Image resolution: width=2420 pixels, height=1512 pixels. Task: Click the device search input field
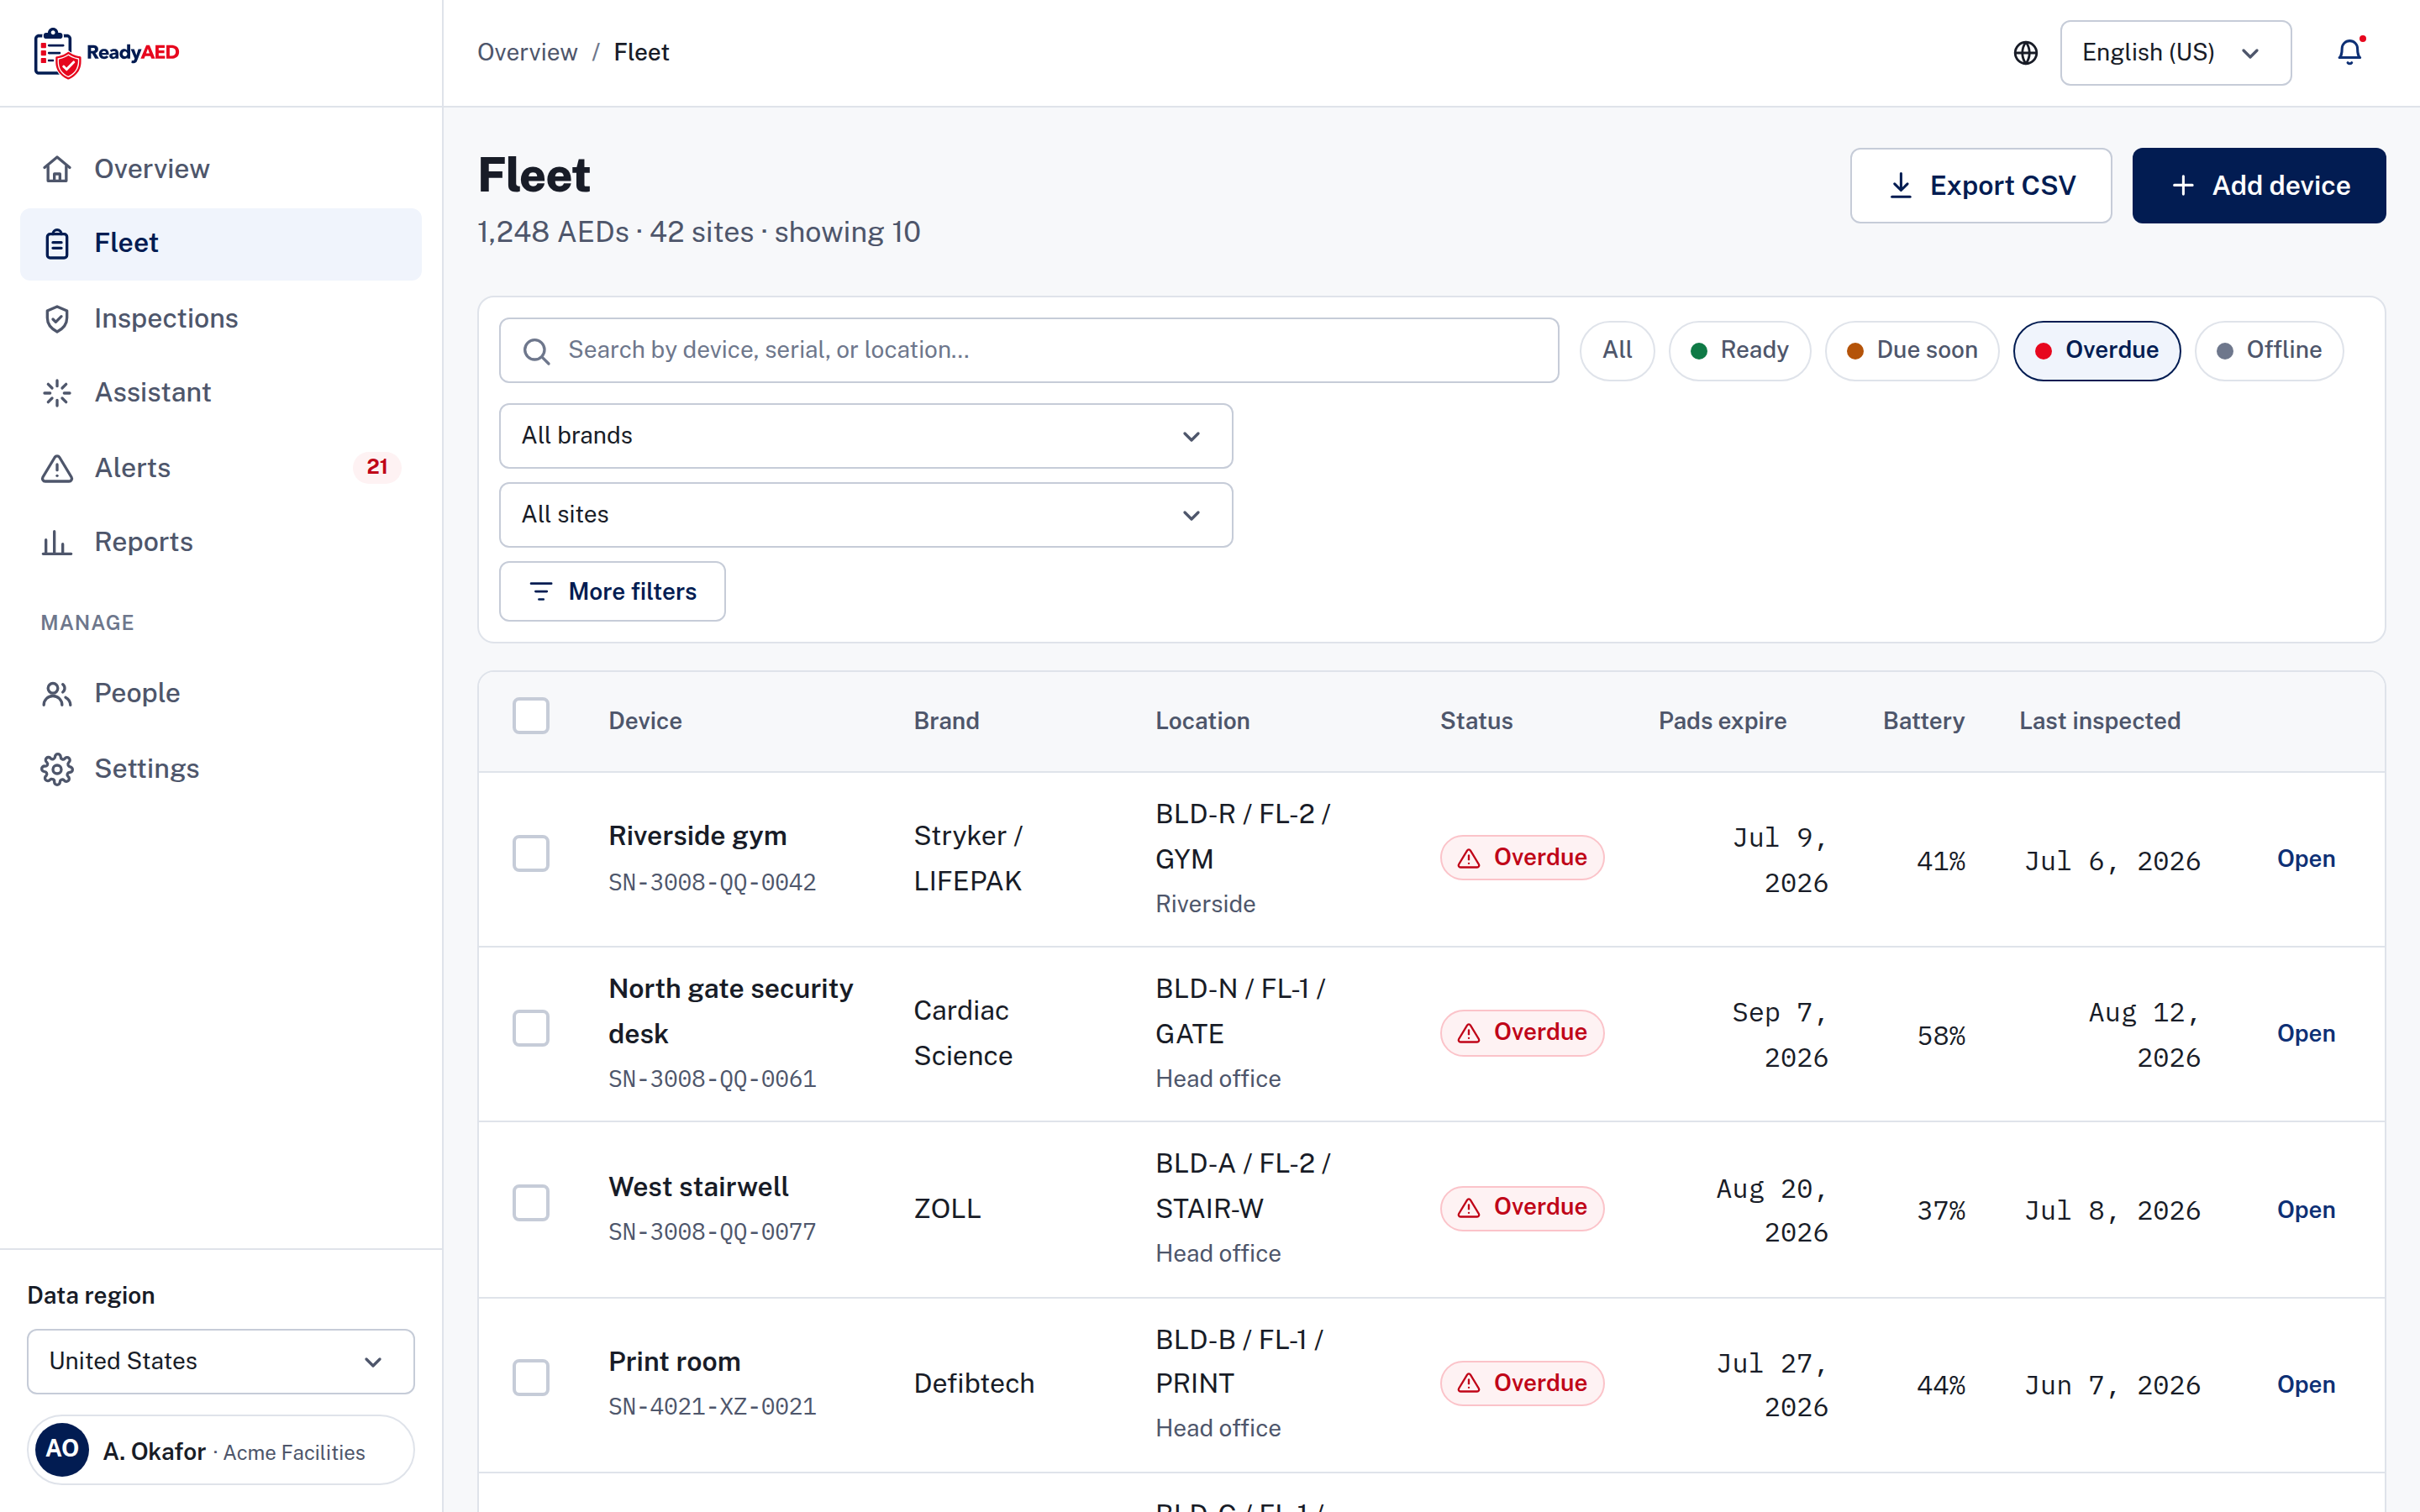tap(1029, 351)
